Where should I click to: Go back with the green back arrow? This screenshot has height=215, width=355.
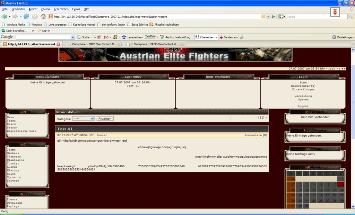point(4,17)
